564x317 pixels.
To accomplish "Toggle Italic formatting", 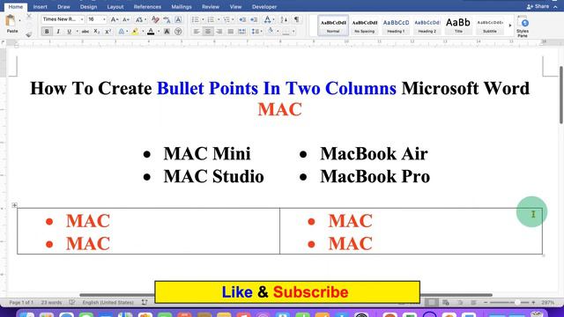I will (58, 32).
